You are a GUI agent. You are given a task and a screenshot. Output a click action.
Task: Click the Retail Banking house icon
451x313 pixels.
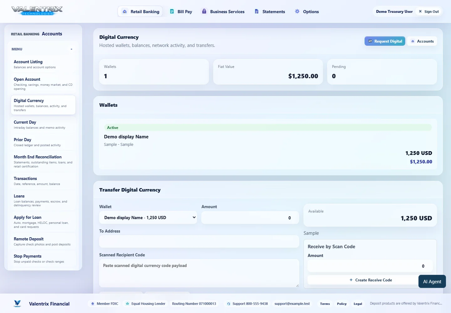125,12
